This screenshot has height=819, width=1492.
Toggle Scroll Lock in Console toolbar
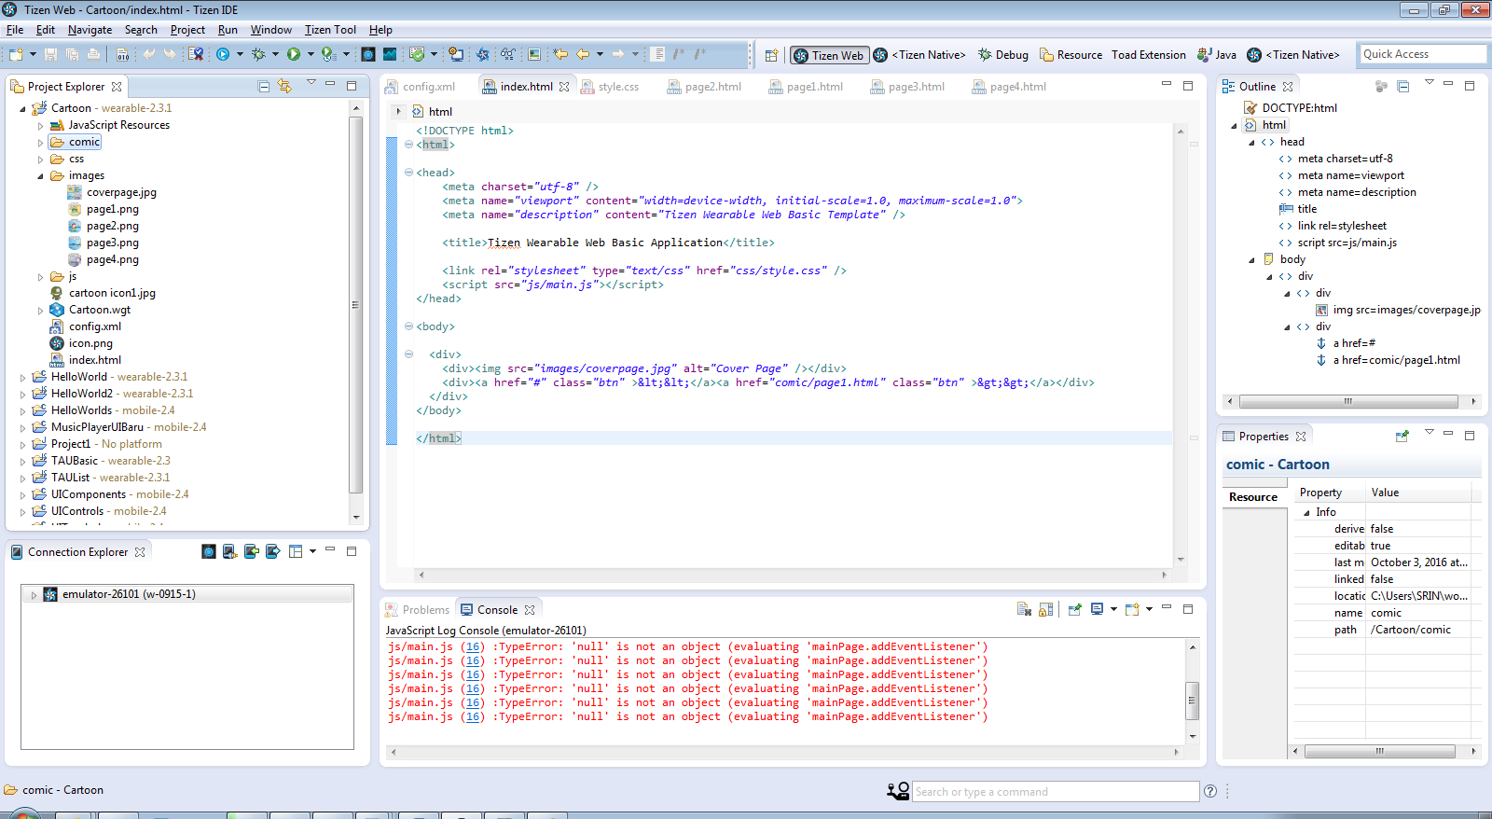[x=1046, y=609]
